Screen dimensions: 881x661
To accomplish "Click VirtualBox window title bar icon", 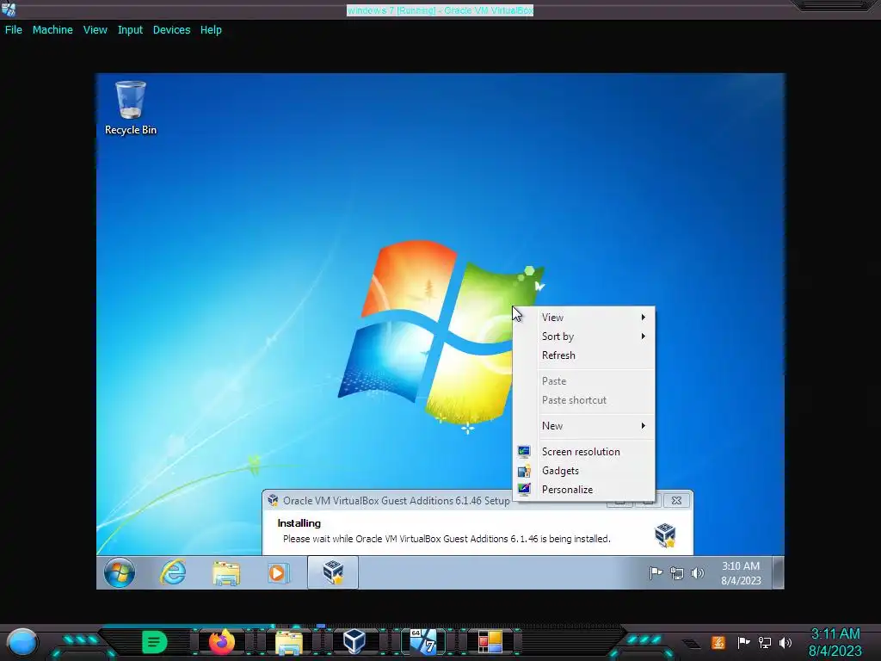I will [x=9, y=9].
